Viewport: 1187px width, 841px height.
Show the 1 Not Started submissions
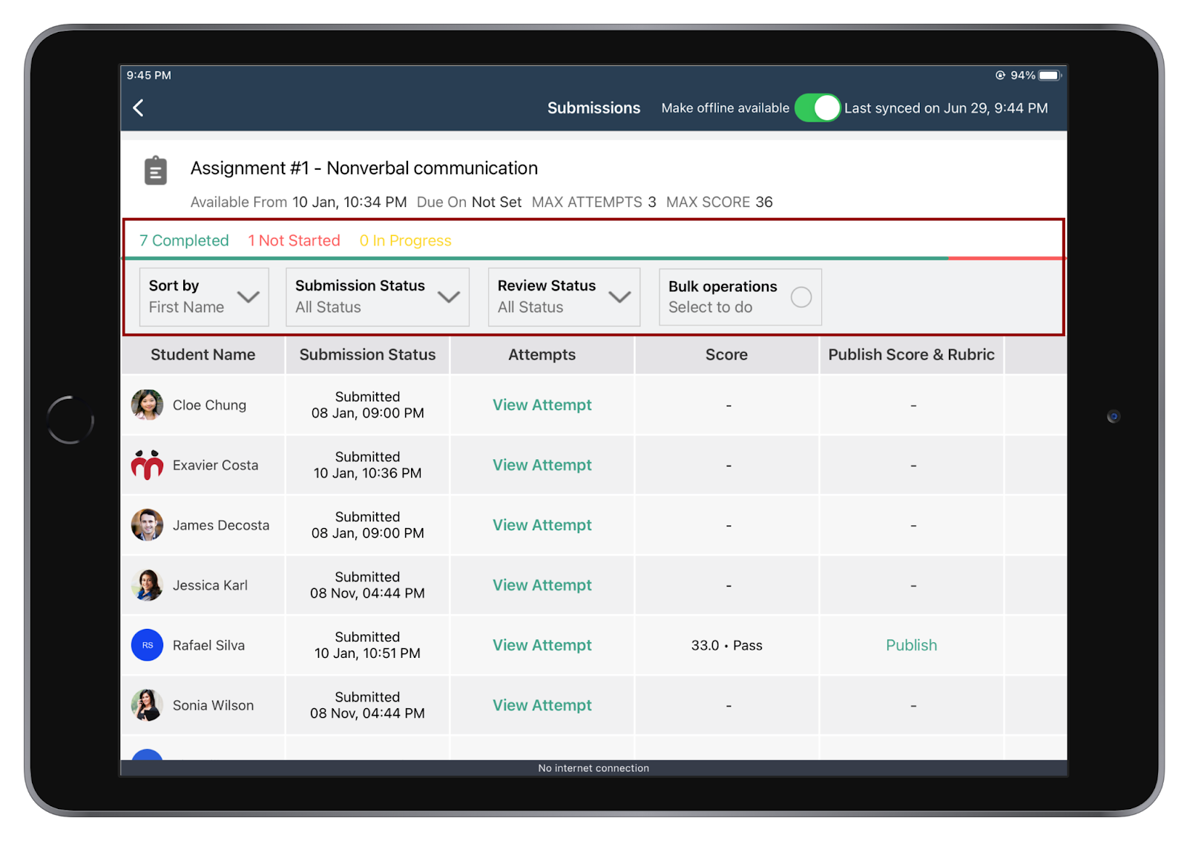(x=294, y=240)
